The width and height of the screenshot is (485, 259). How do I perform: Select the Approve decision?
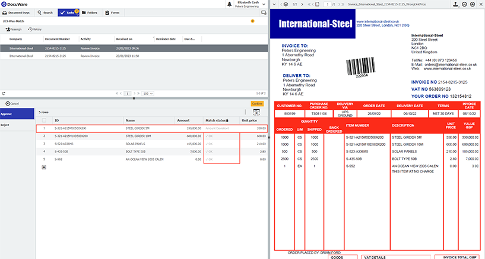(x=17, y=114)
